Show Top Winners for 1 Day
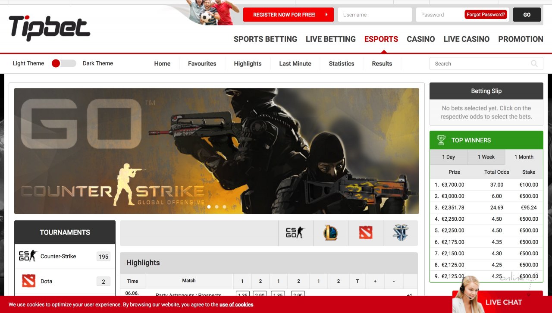552x313 pixels. pos(448,157)
